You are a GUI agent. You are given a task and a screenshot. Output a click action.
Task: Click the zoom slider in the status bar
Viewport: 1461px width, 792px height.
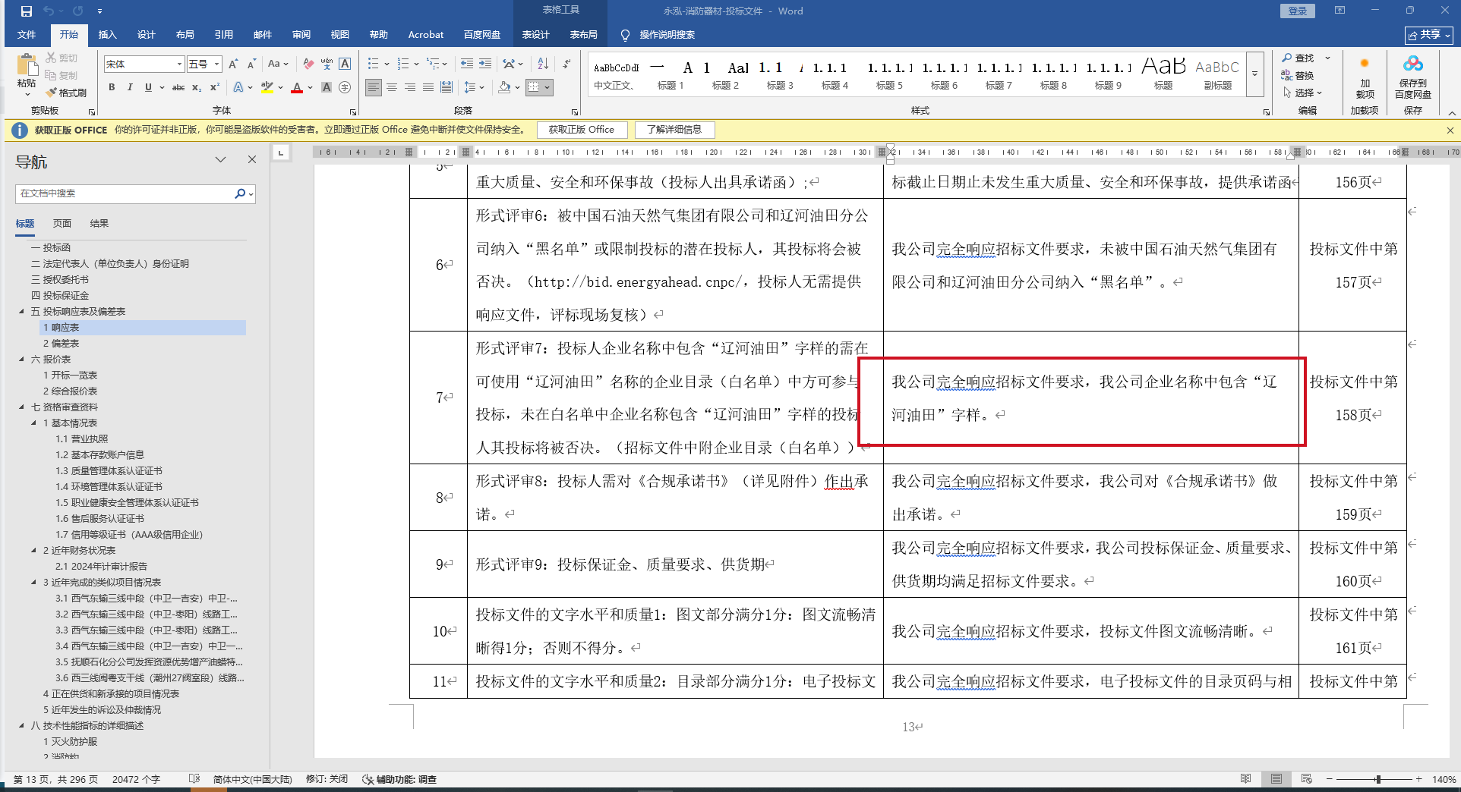[1377, 779]
